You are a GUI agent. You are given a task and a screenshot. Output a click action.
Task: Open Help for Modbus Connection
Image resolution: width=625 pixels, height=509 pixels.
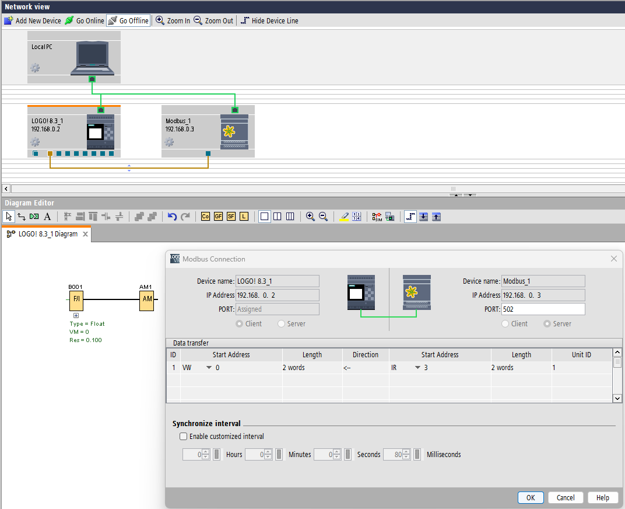click(602, 497)
